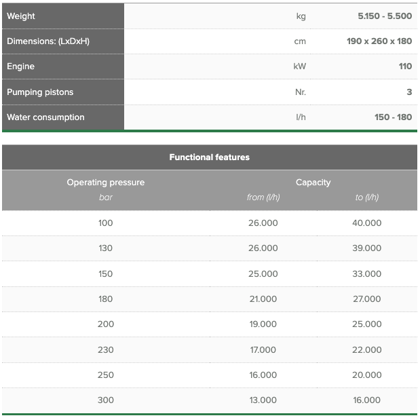Screen dimensions: 420x418
Task: Select the 100 bar pressure cell
Action: [x=106, y=223]
